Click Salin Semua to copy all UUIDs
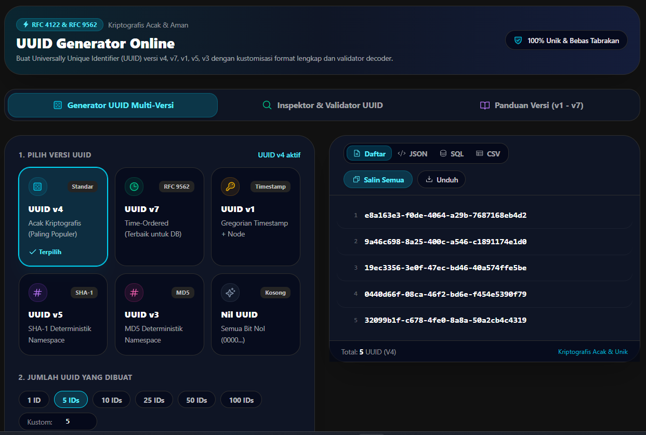646x435 pixels. click(x=378, y=179)
